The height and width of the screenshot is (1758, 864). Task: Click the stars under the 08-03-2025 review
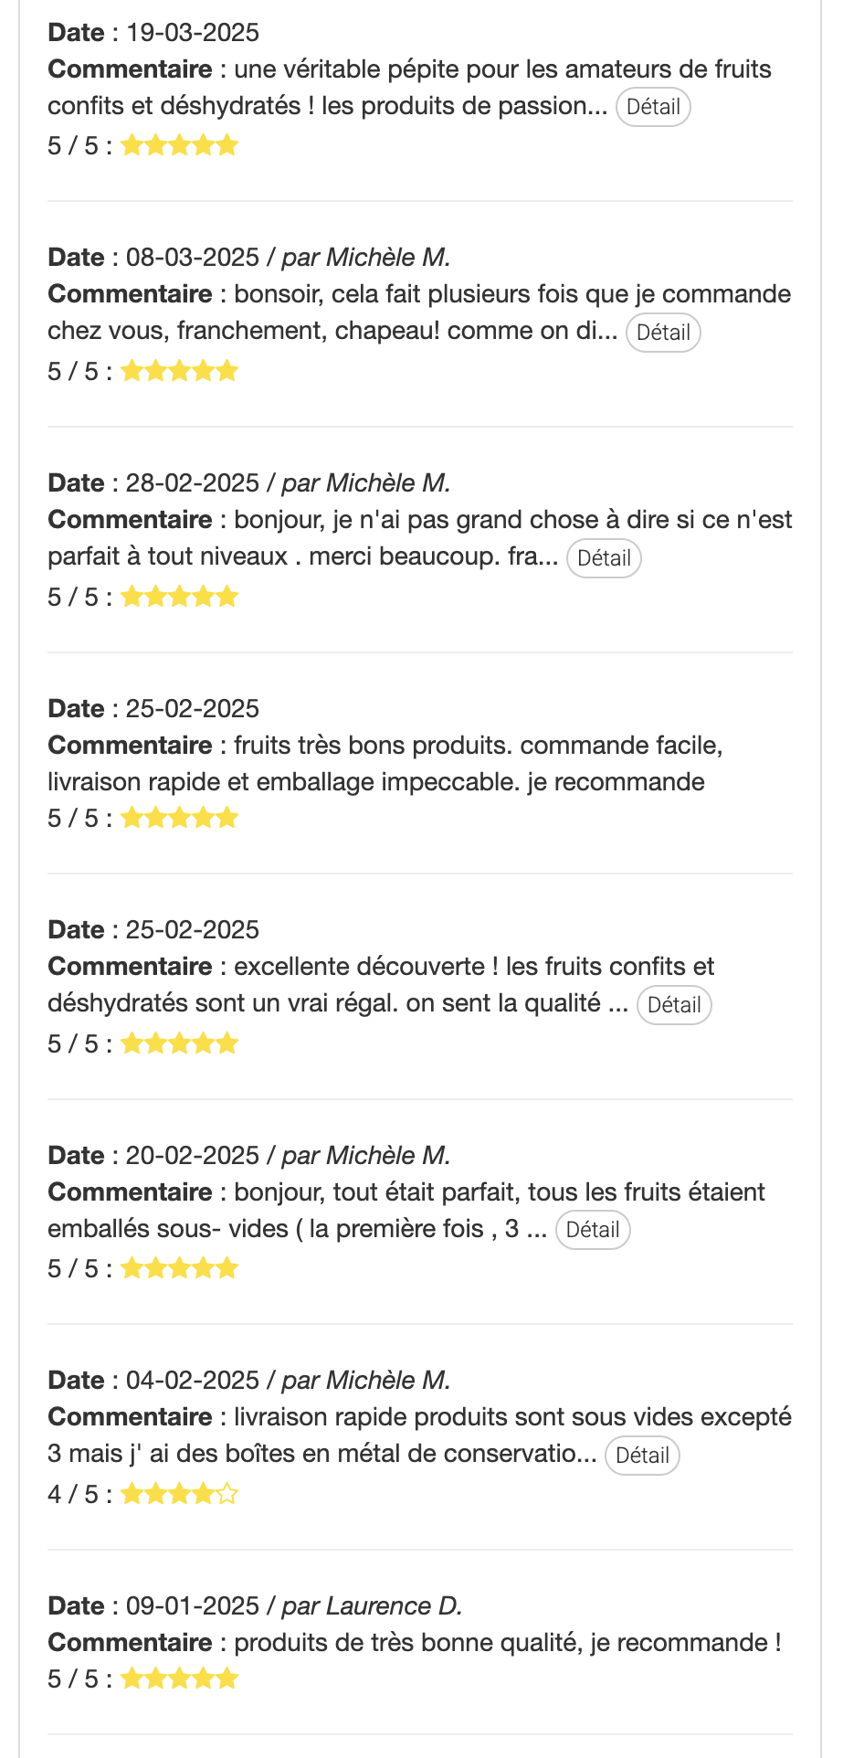click(x=179, y=371)
